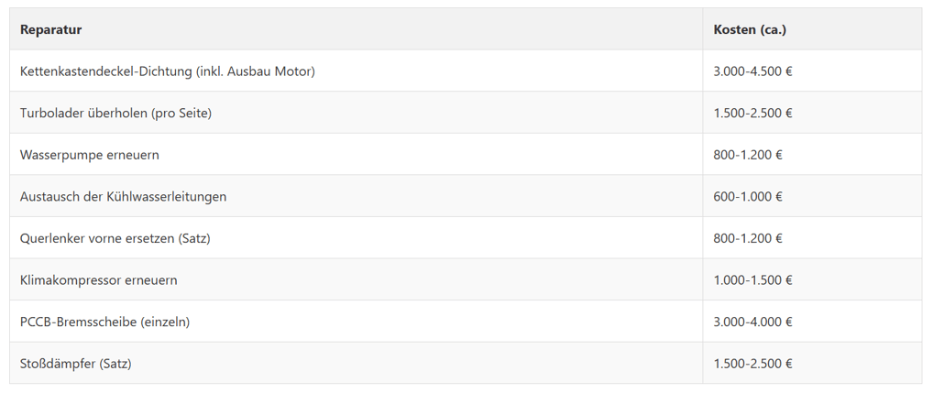Click the Turbolader cost 1.500-2.500 €
The width and height of the screenshot is (933, 393).
(752, 113)
